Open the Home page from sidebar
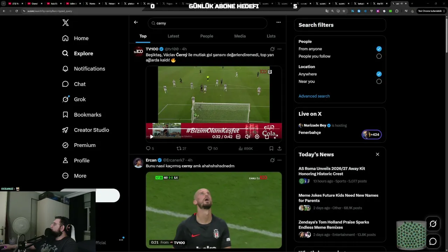Viewport: 448px width, 252px height. pyautogui.click(x=76, y=38)
